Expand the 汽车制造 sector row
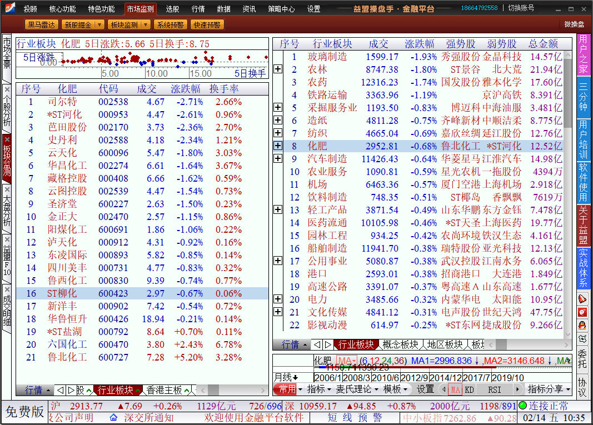Viewport: 593px width, 425px height. click(x=278, y=158)
